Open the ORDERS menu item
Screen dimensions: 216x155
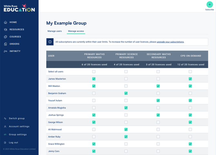(x=14, y=44)
